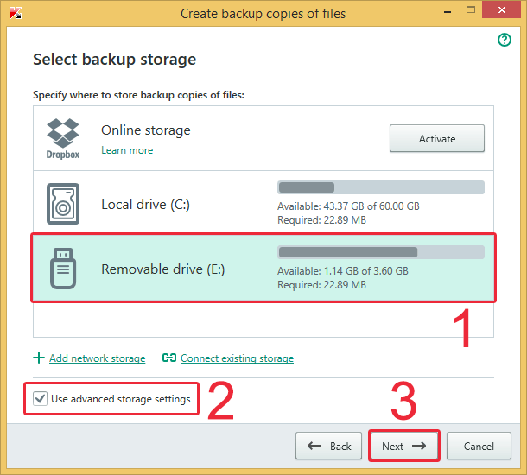Uncheck Use advanced storage settings checkbox
The image size is (527, 475).
[40, 399]
